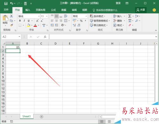Screen dimensions: 159x124
Task: Open Find and Select
Action: 137,21
